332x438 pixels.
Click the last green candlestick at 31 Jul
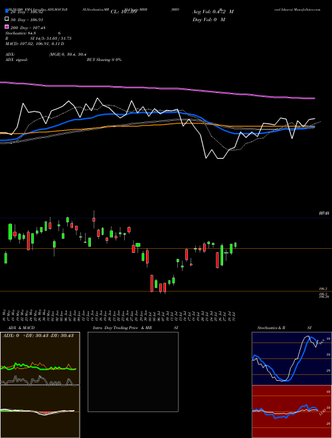click(236, 245)
